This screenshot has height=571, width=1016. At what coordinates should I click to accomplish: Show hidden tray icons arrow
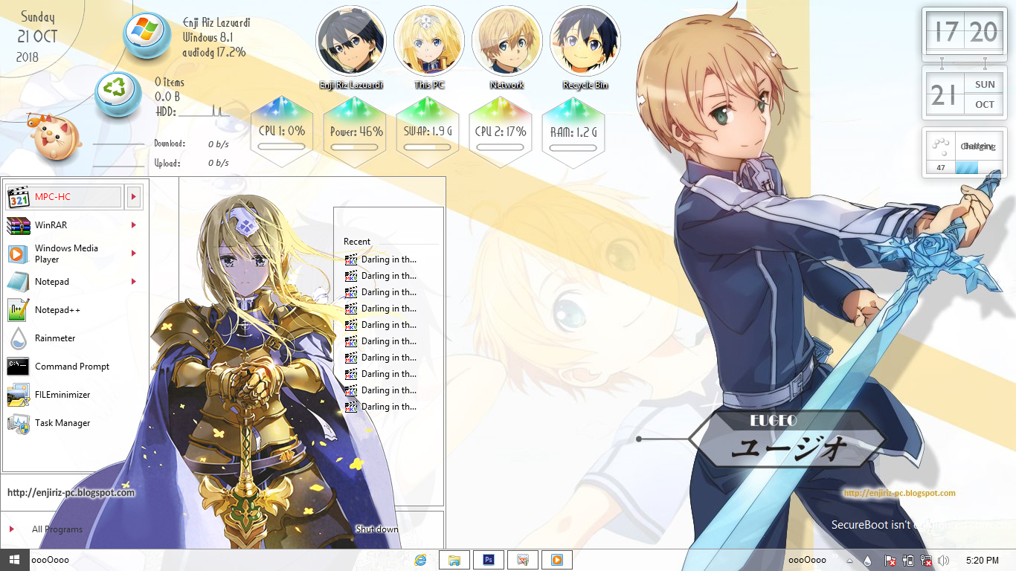[x=849, y=561]
